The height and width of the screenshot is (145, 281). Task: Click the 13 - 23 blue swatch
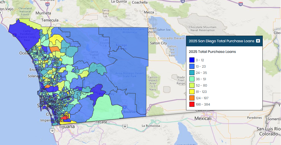click(x=192, y=66)
